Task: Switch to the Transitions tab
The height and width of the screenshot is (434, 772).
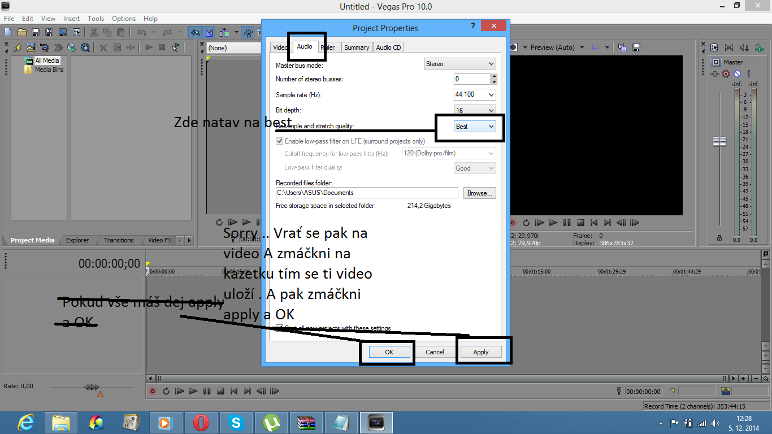Action: pyautogui.click(x=119, y=240)
